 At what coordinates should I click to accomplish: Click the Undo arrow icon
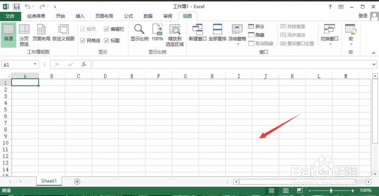pos(28,6)
